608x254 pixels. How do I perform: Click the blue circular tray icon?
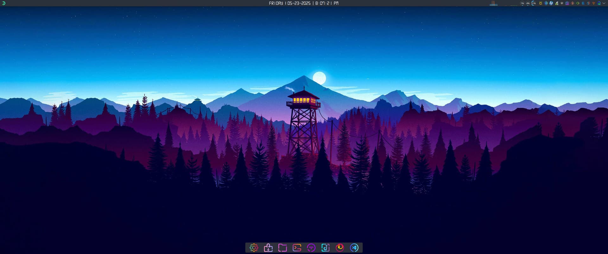point(546,3)
